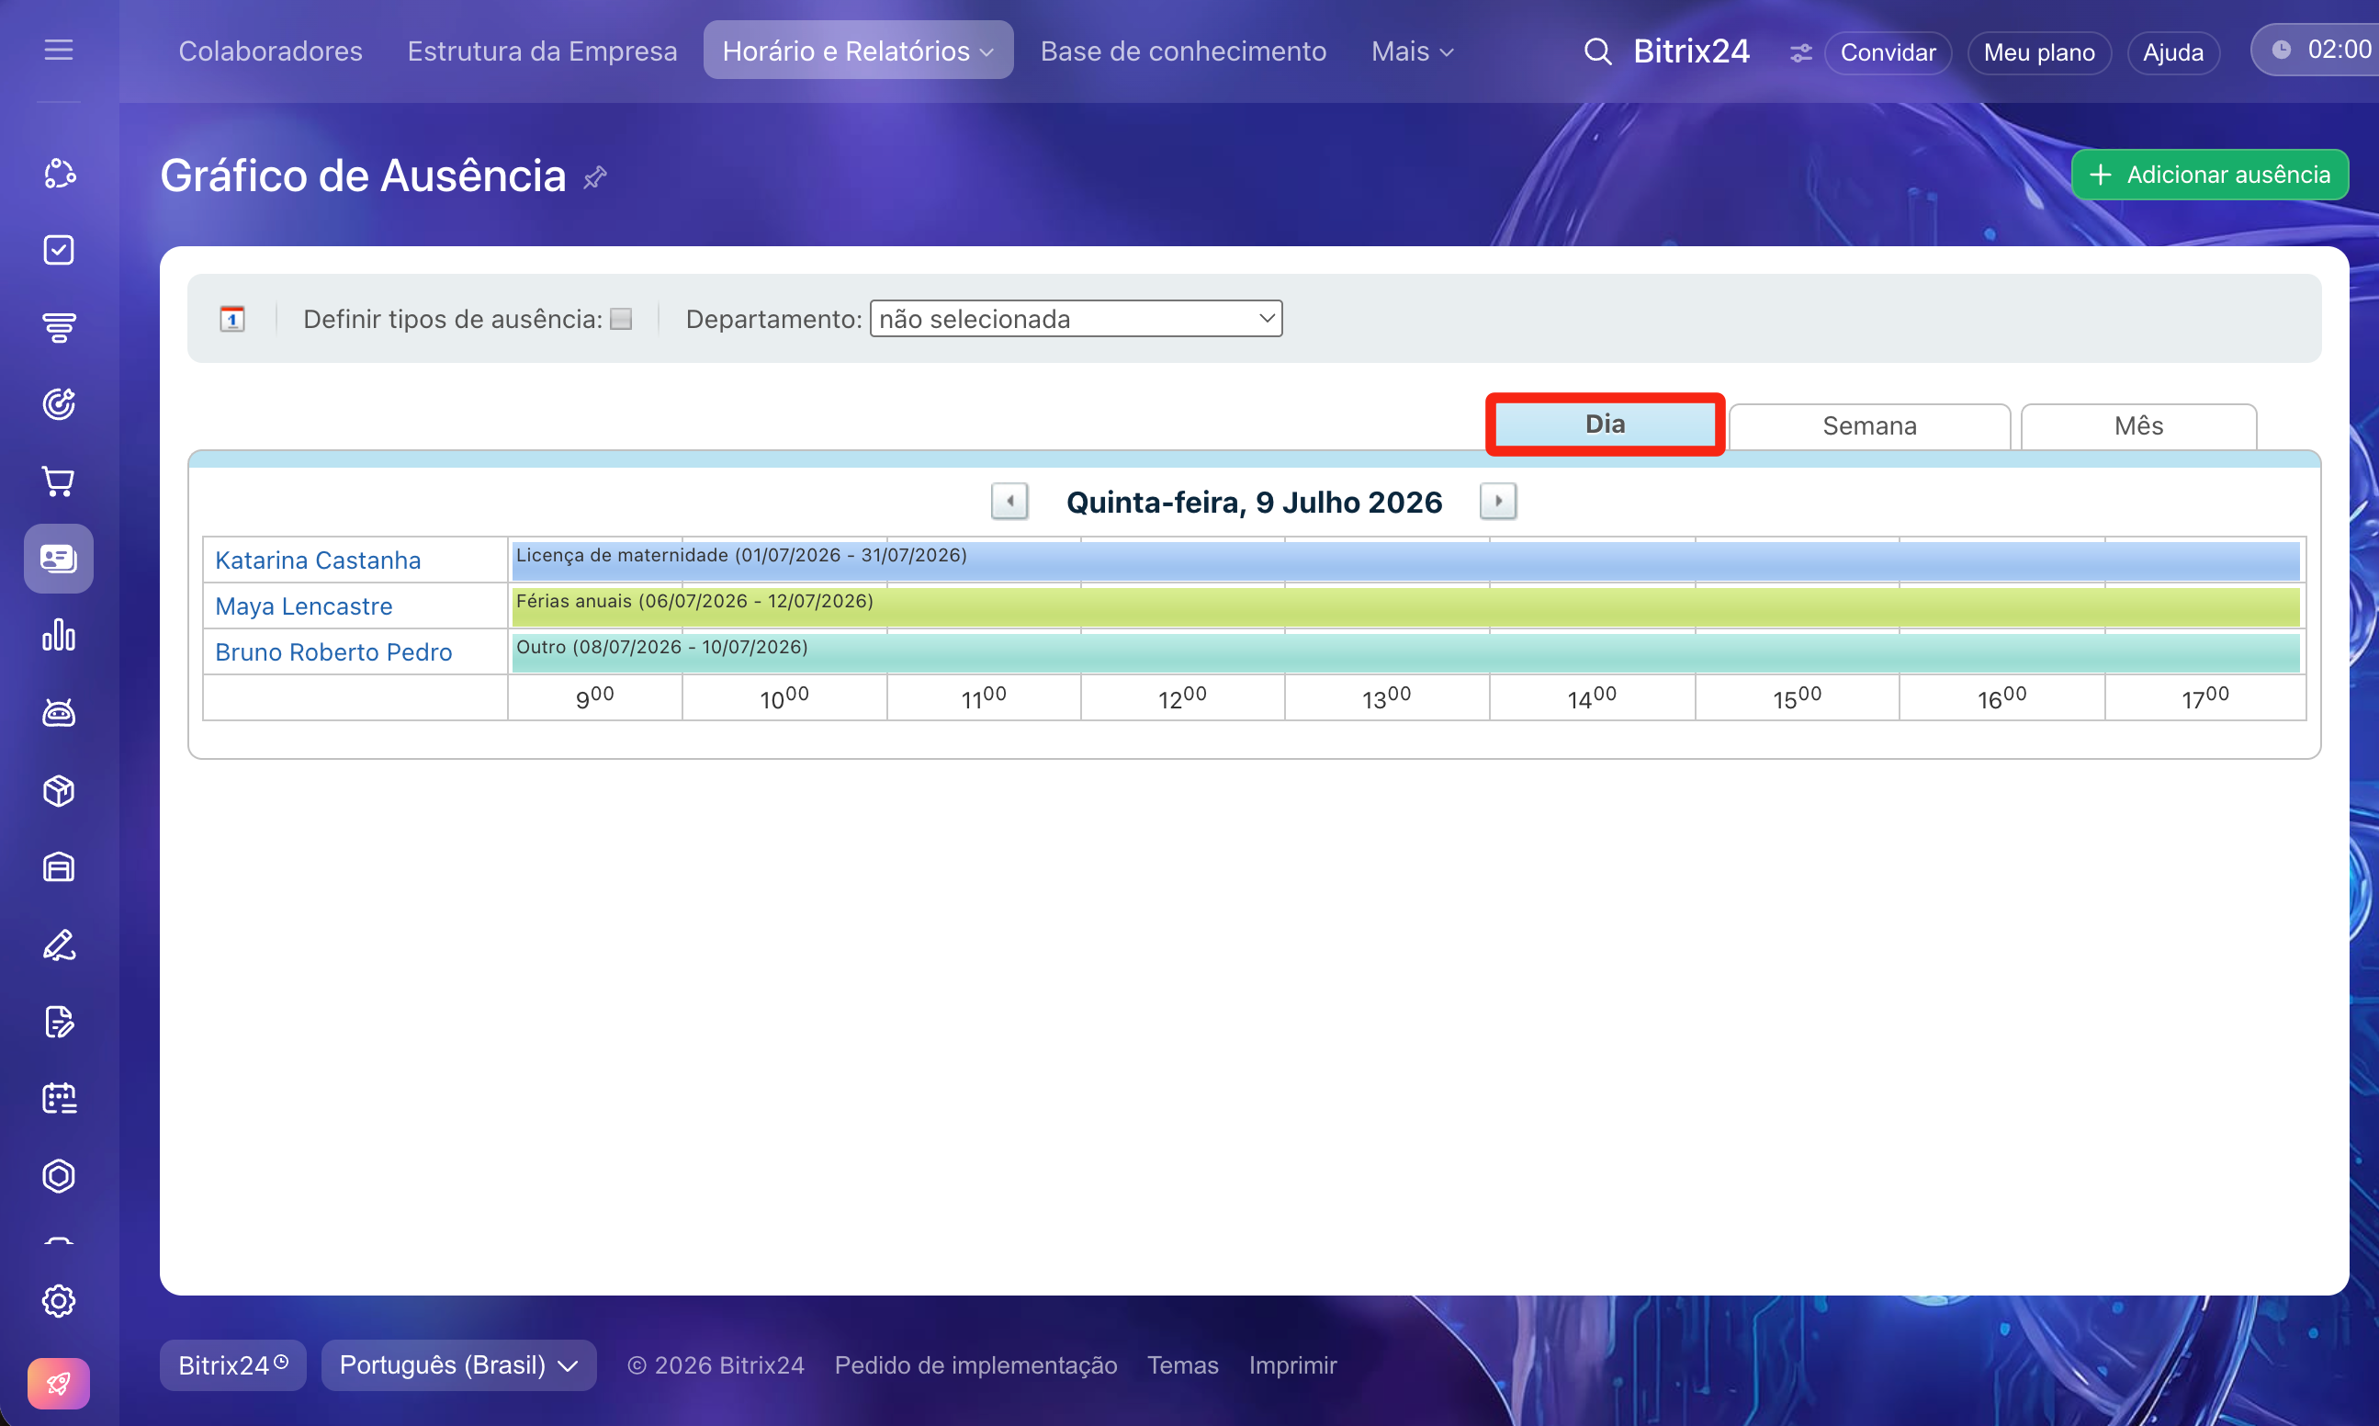The width and height of the screenshot is (2379, 1426).
Task: Click the rocket icon at sidebar bottom
Action: pos(59,1384)
